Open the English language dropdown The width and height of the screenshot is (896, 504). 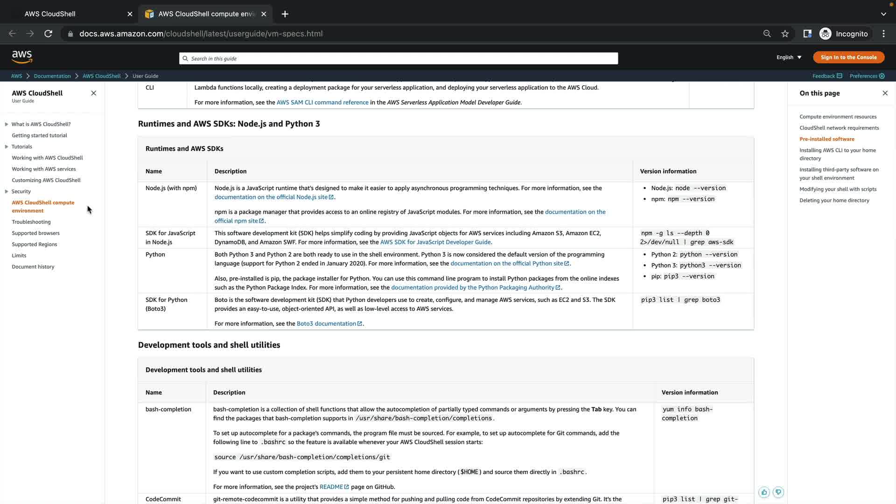point(789,57)
